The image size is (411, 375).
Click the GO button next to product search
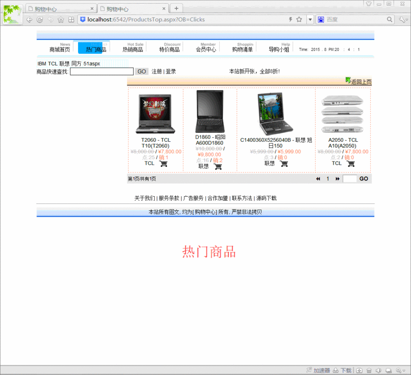[x=142, y=71]
